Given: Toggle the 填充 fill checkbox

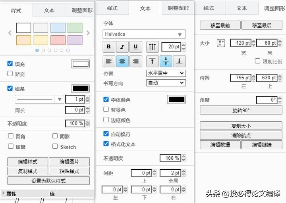Looking at the screenshot, I should tap(10, 63).
